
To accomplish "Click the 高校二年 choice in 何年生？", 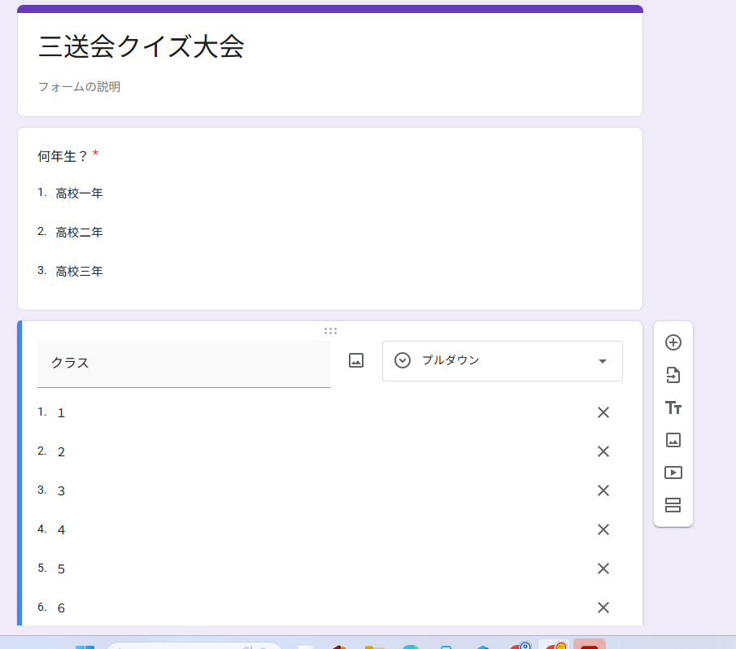I will [79, 233].
